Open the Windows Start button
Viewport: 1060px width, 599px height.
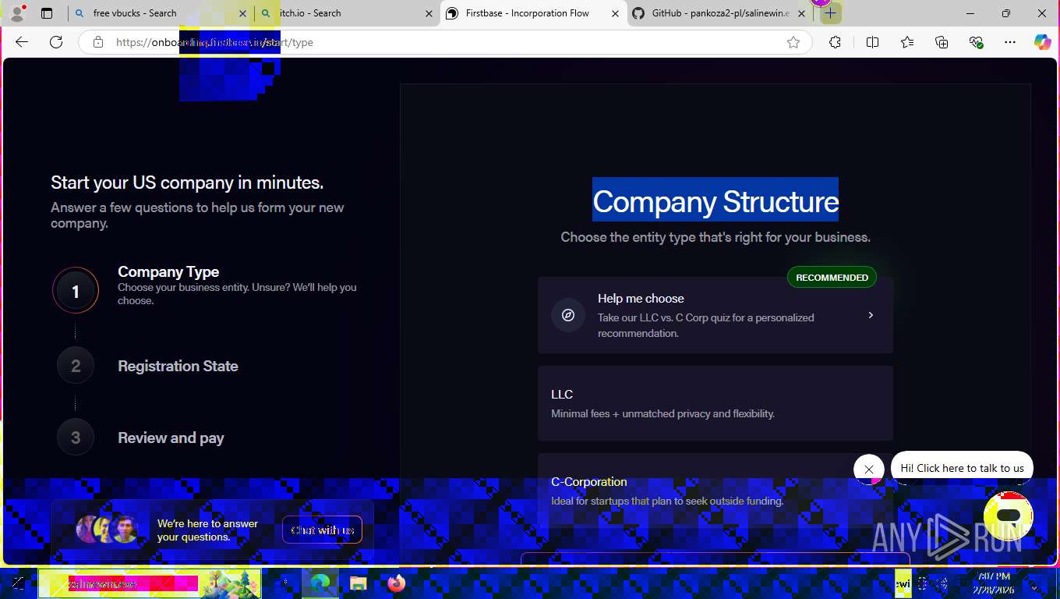click(17, 583)
